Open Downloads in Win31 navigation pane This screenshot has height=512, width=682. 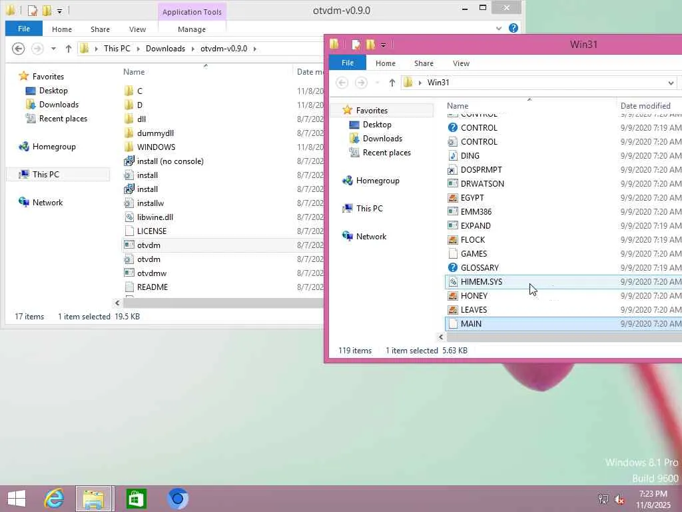pos(382,139)
